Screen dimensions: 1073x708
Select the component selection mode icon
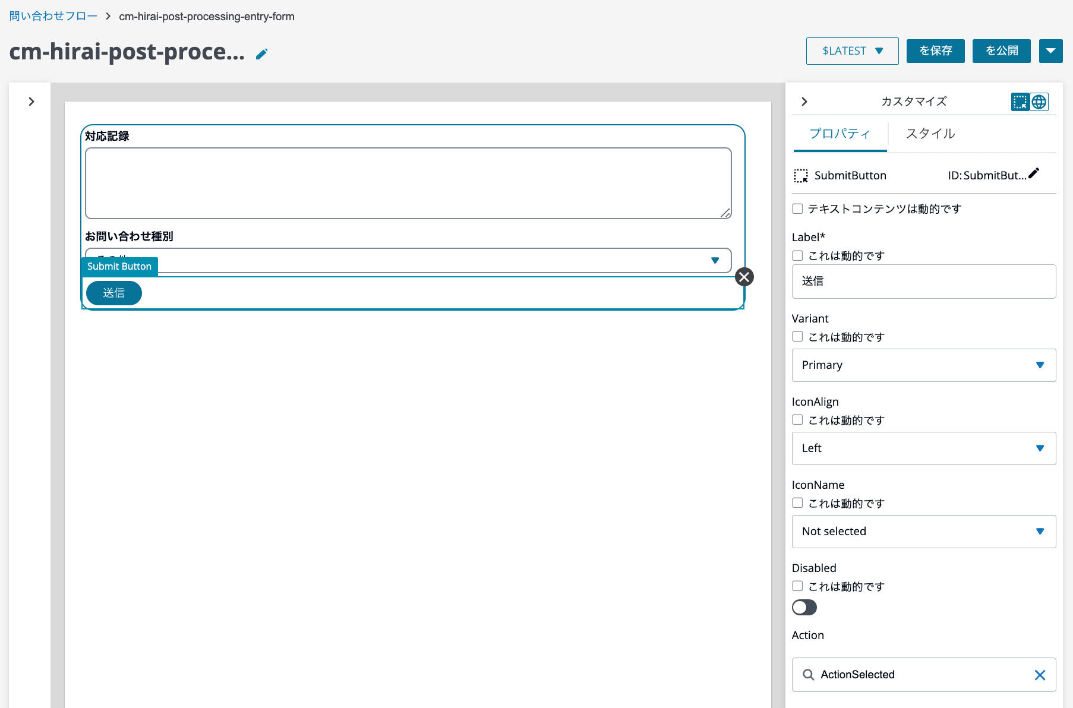pyautogui.click(x=1020, y=102)
